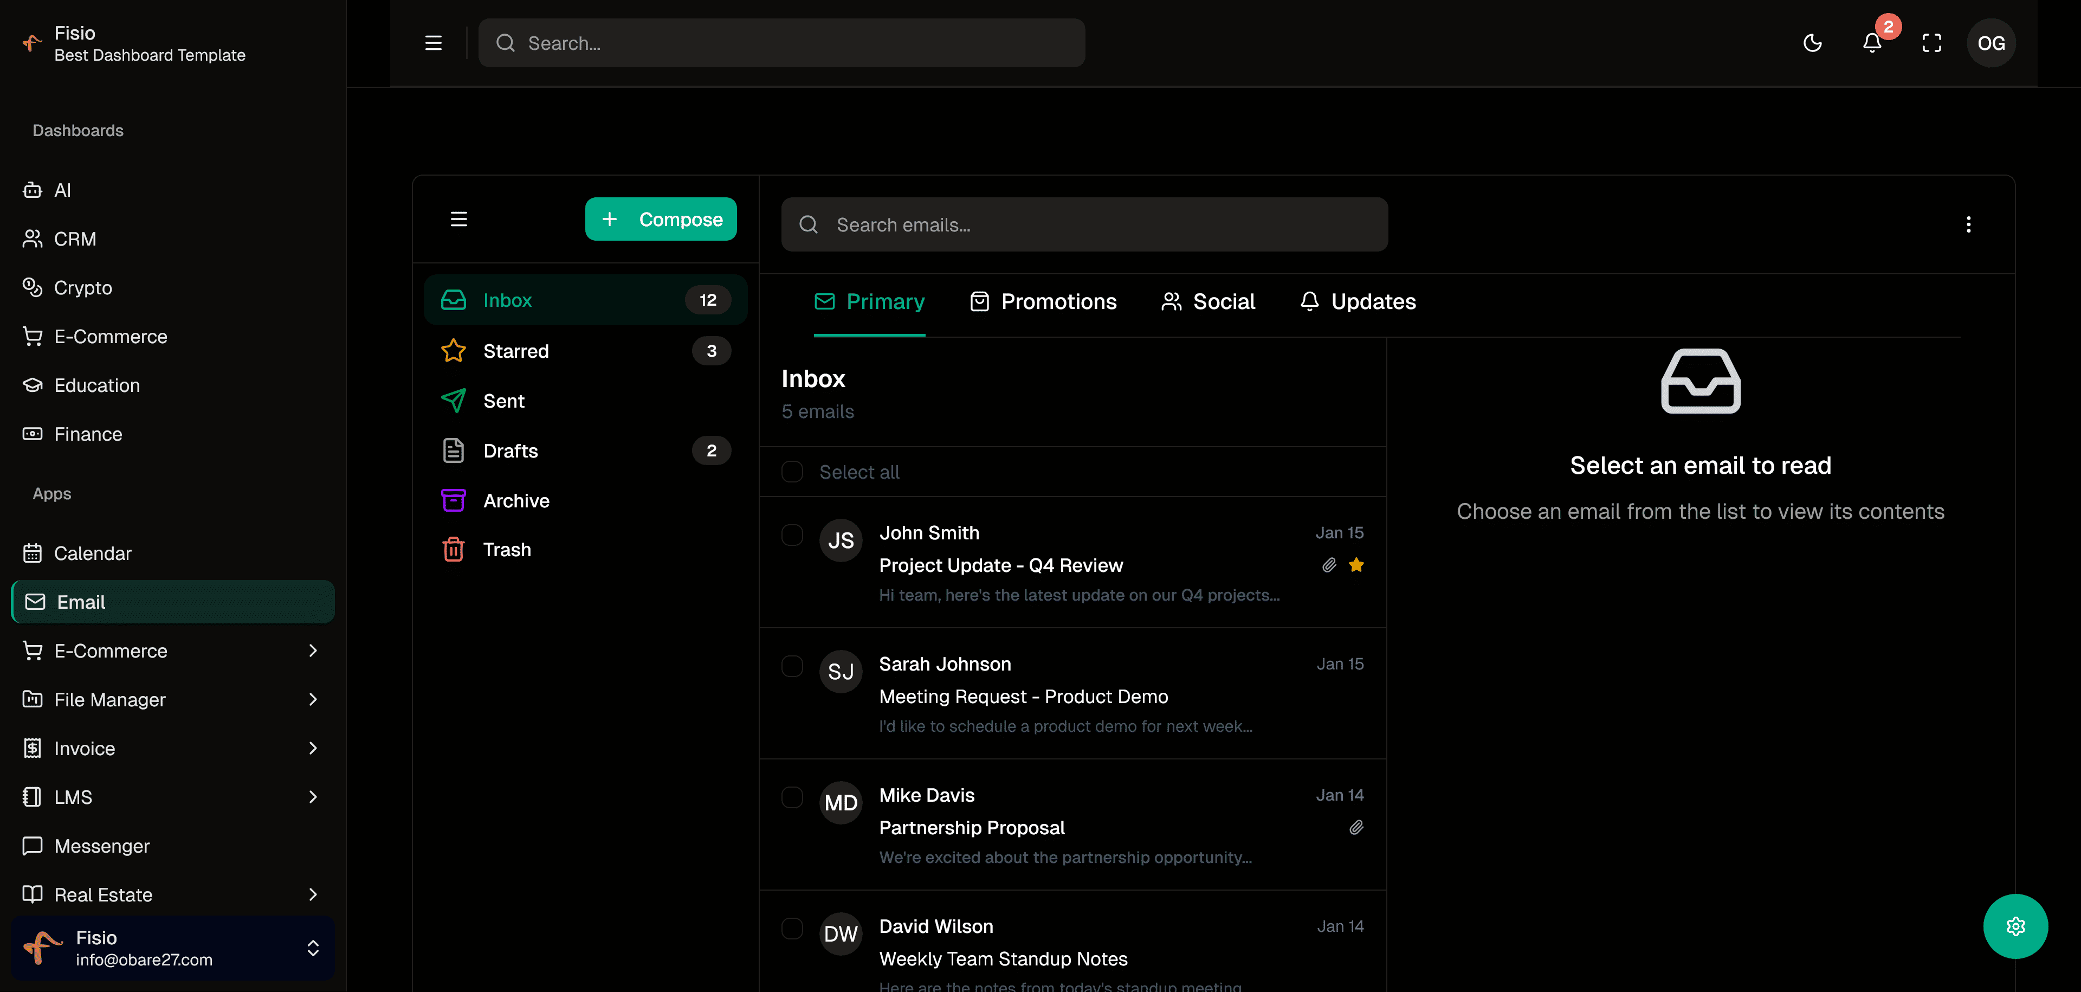Expand the Real Estate submenu chevron
The width and height of the screenshot is (2081, 992).
313,894
